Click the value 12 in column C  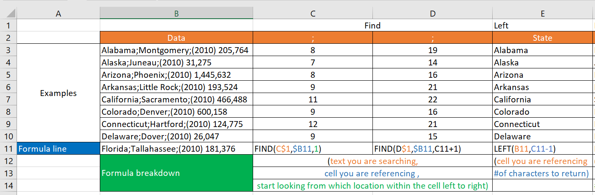[x=313, y=124]
